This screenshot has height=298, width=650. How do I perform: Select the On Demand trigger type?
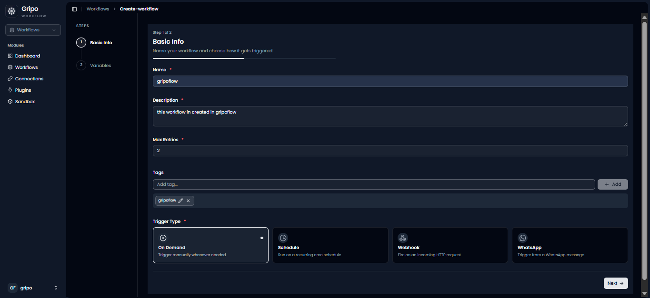point(210,245)
